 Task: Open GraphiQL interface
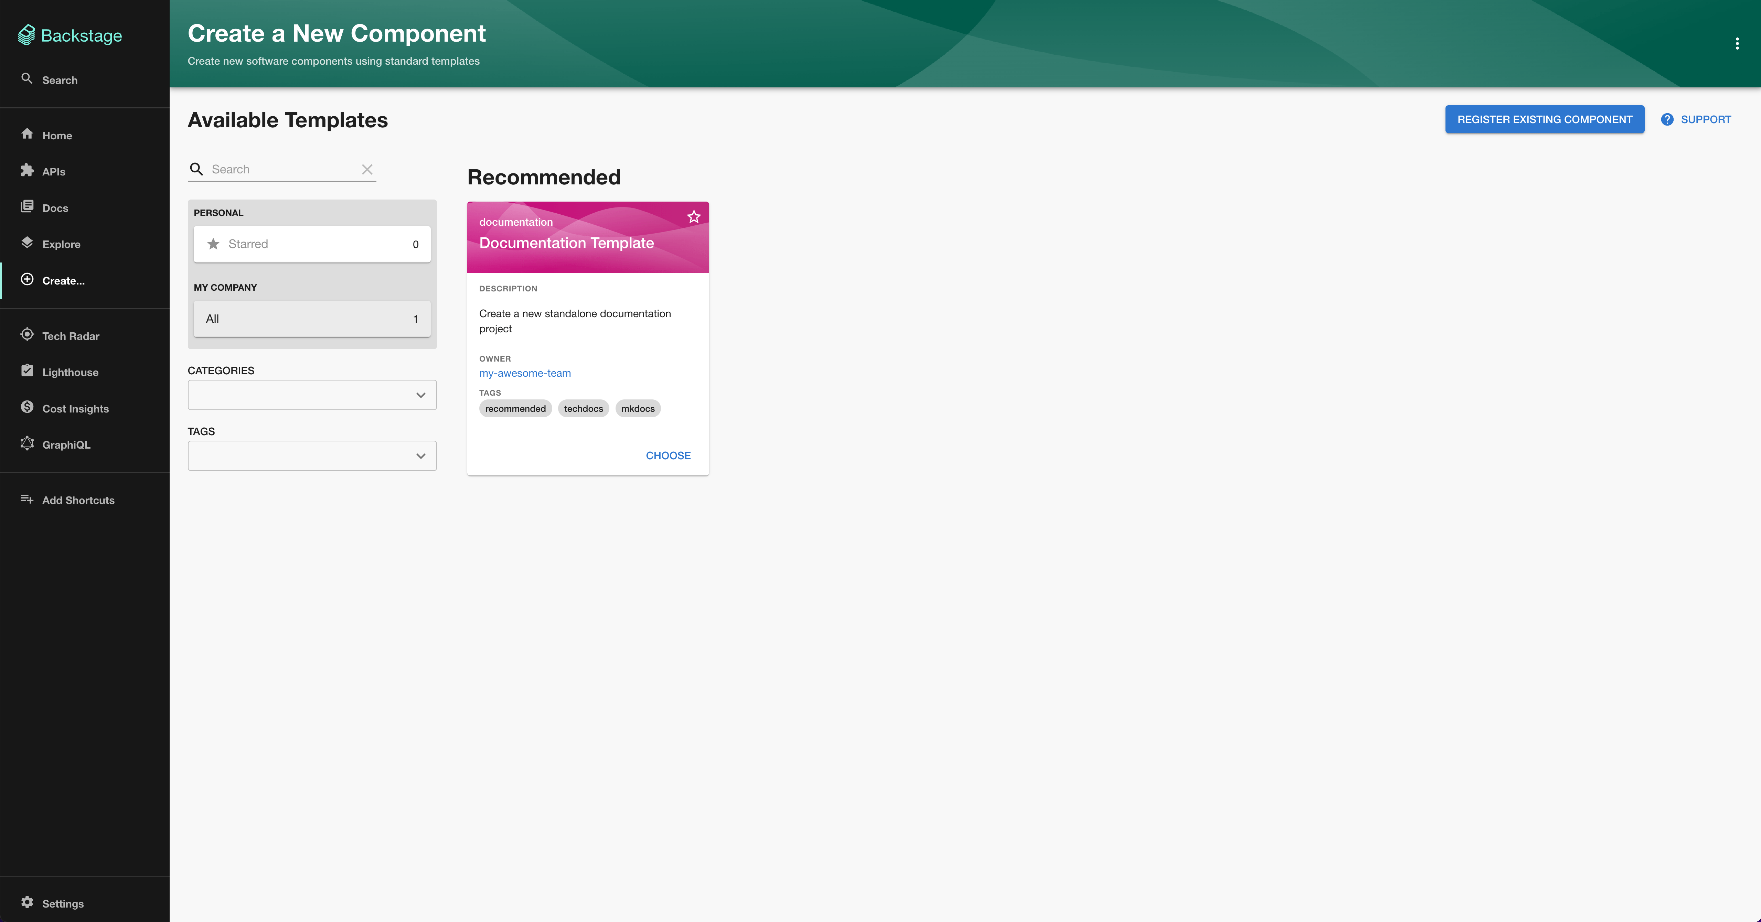pyautogui.click(x=65, y=443)
